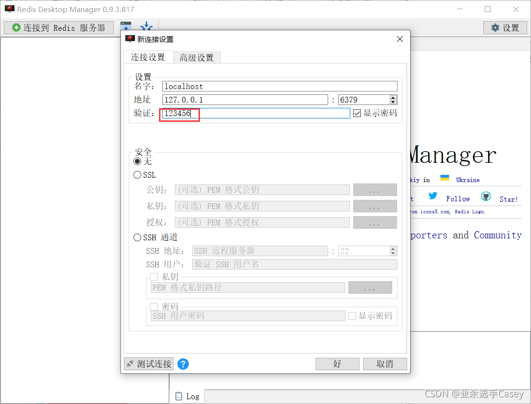Click the 验证 SSH 用户名 field

click(x=294, y=264)
